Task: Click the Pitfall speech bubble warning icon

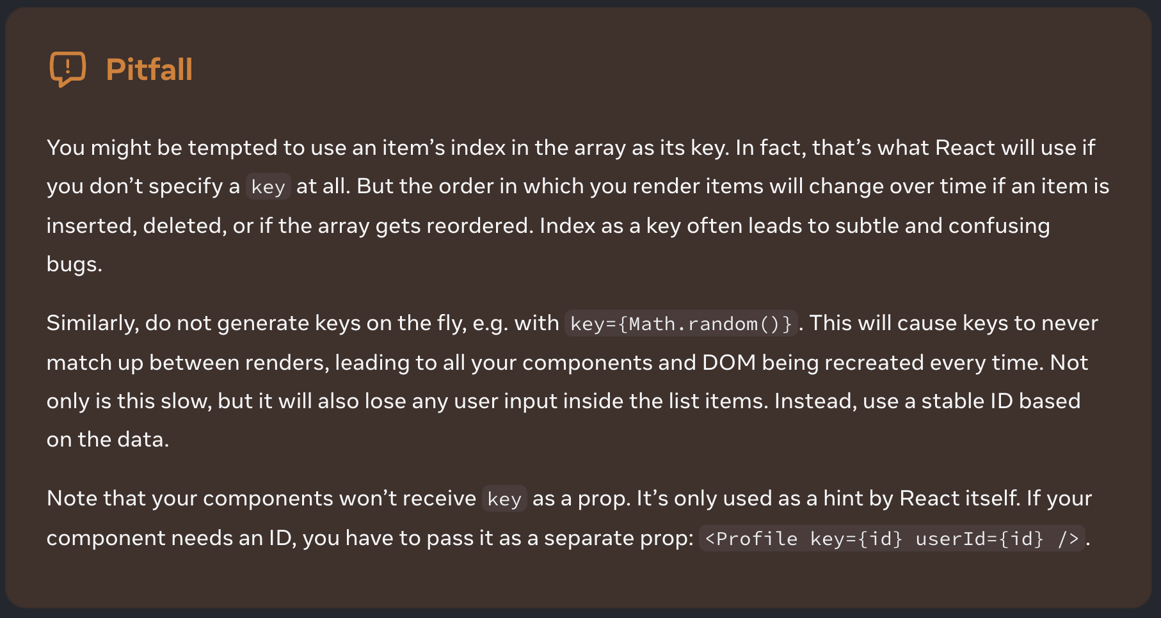Action: pos(68,69)
